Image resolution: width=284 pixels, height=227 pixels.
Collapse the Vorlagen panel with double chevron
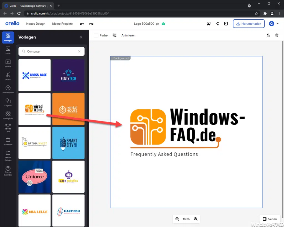coord(81,37)
